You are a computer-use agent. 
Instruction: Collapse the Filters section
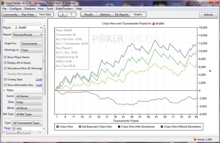[x=4, y=90]
